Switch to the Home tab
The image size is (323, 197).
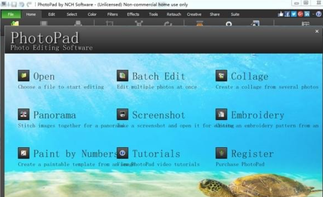(31, 14)
